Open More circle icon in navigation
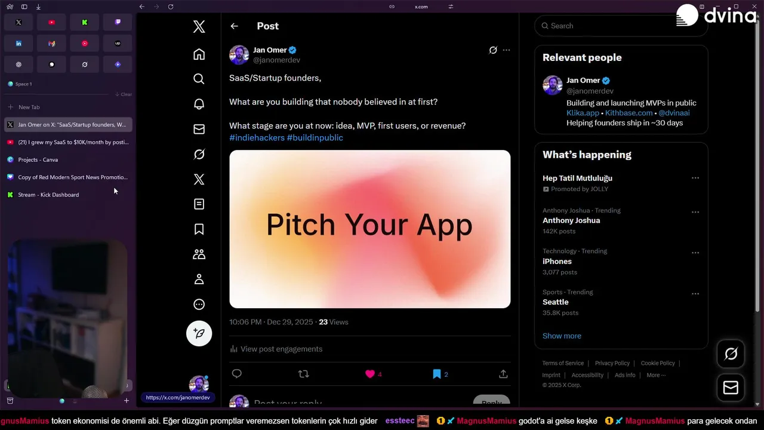 click(x=199, y=305)
